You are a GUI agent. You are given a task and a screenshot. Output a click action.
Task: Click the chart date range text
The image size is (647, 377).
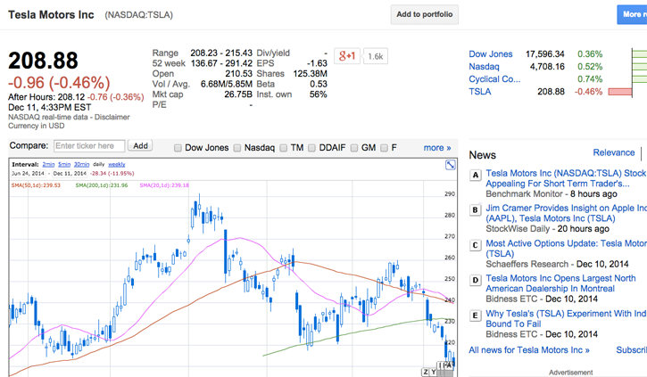(x=49, y=174)
